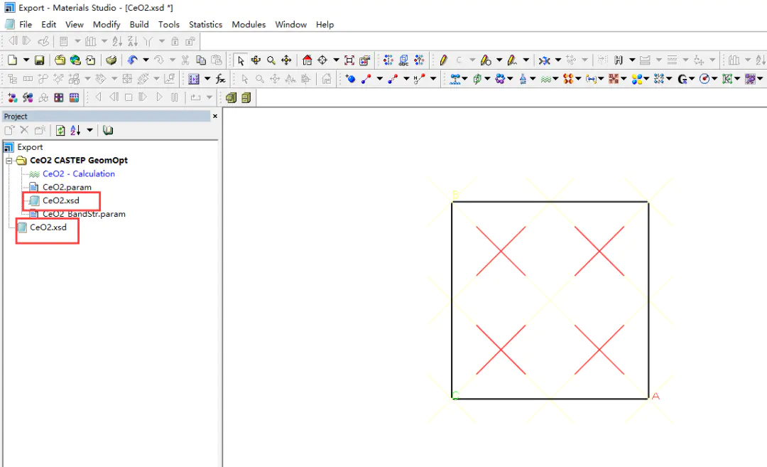The height and width of the screenshot is (467, 767).
Task: Select the root-level CeO2.xsd document
Action: (48, 227)
